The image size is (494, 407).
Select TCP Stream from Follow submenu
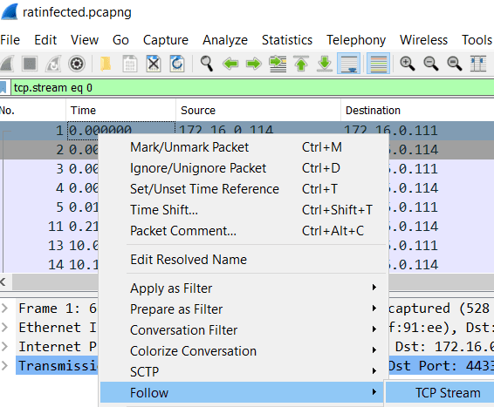[x=448, y=393]
